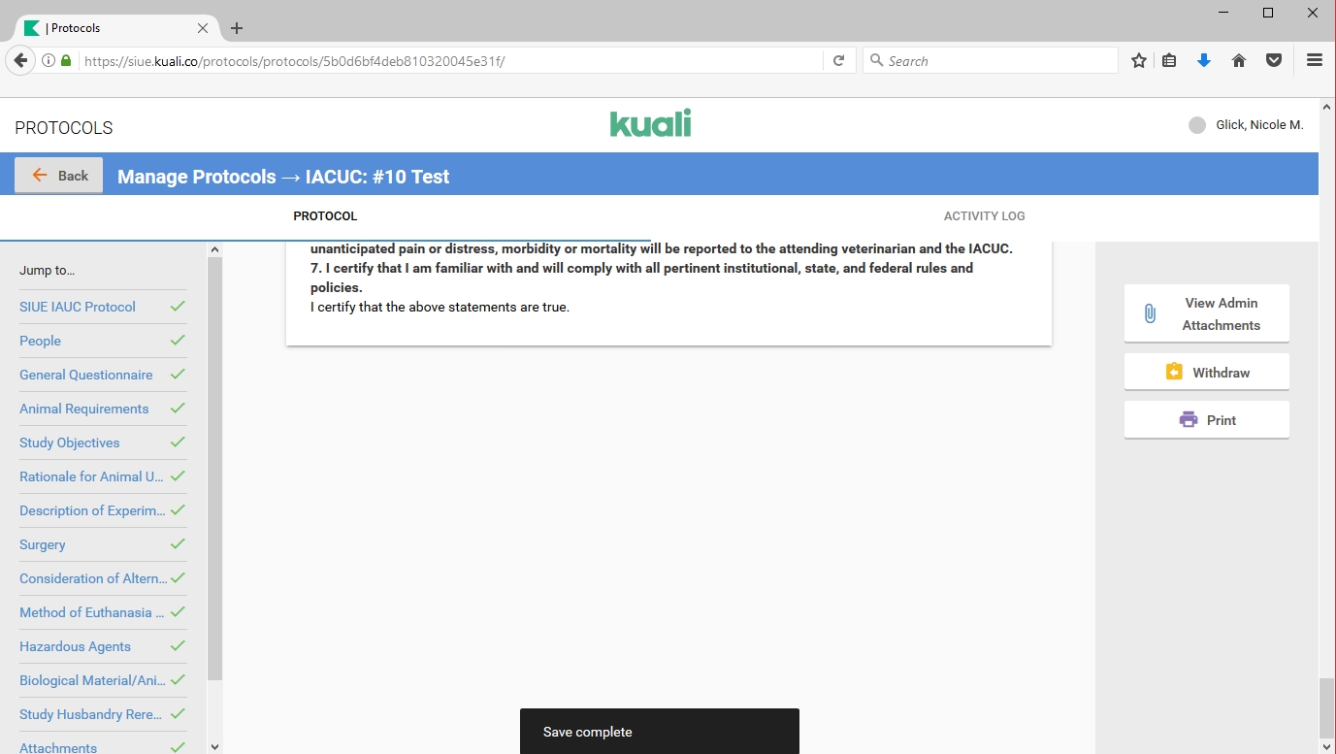The width and height of the screenshot is (1336, 754).
Task: Click the paperclip View Admin Attachments icon
Action: 1150,313
